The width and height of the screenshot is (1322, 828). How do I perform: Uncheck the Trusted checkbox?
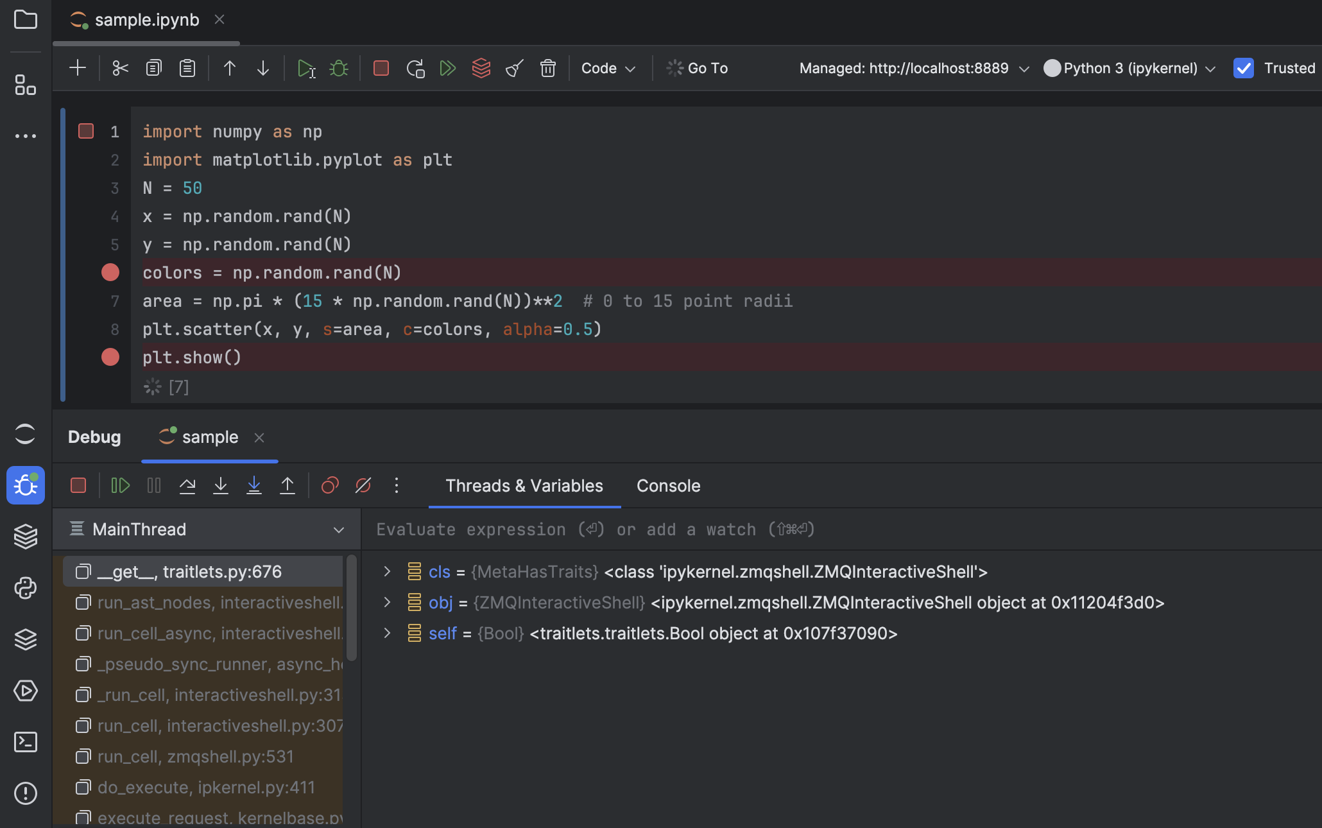1243,68
